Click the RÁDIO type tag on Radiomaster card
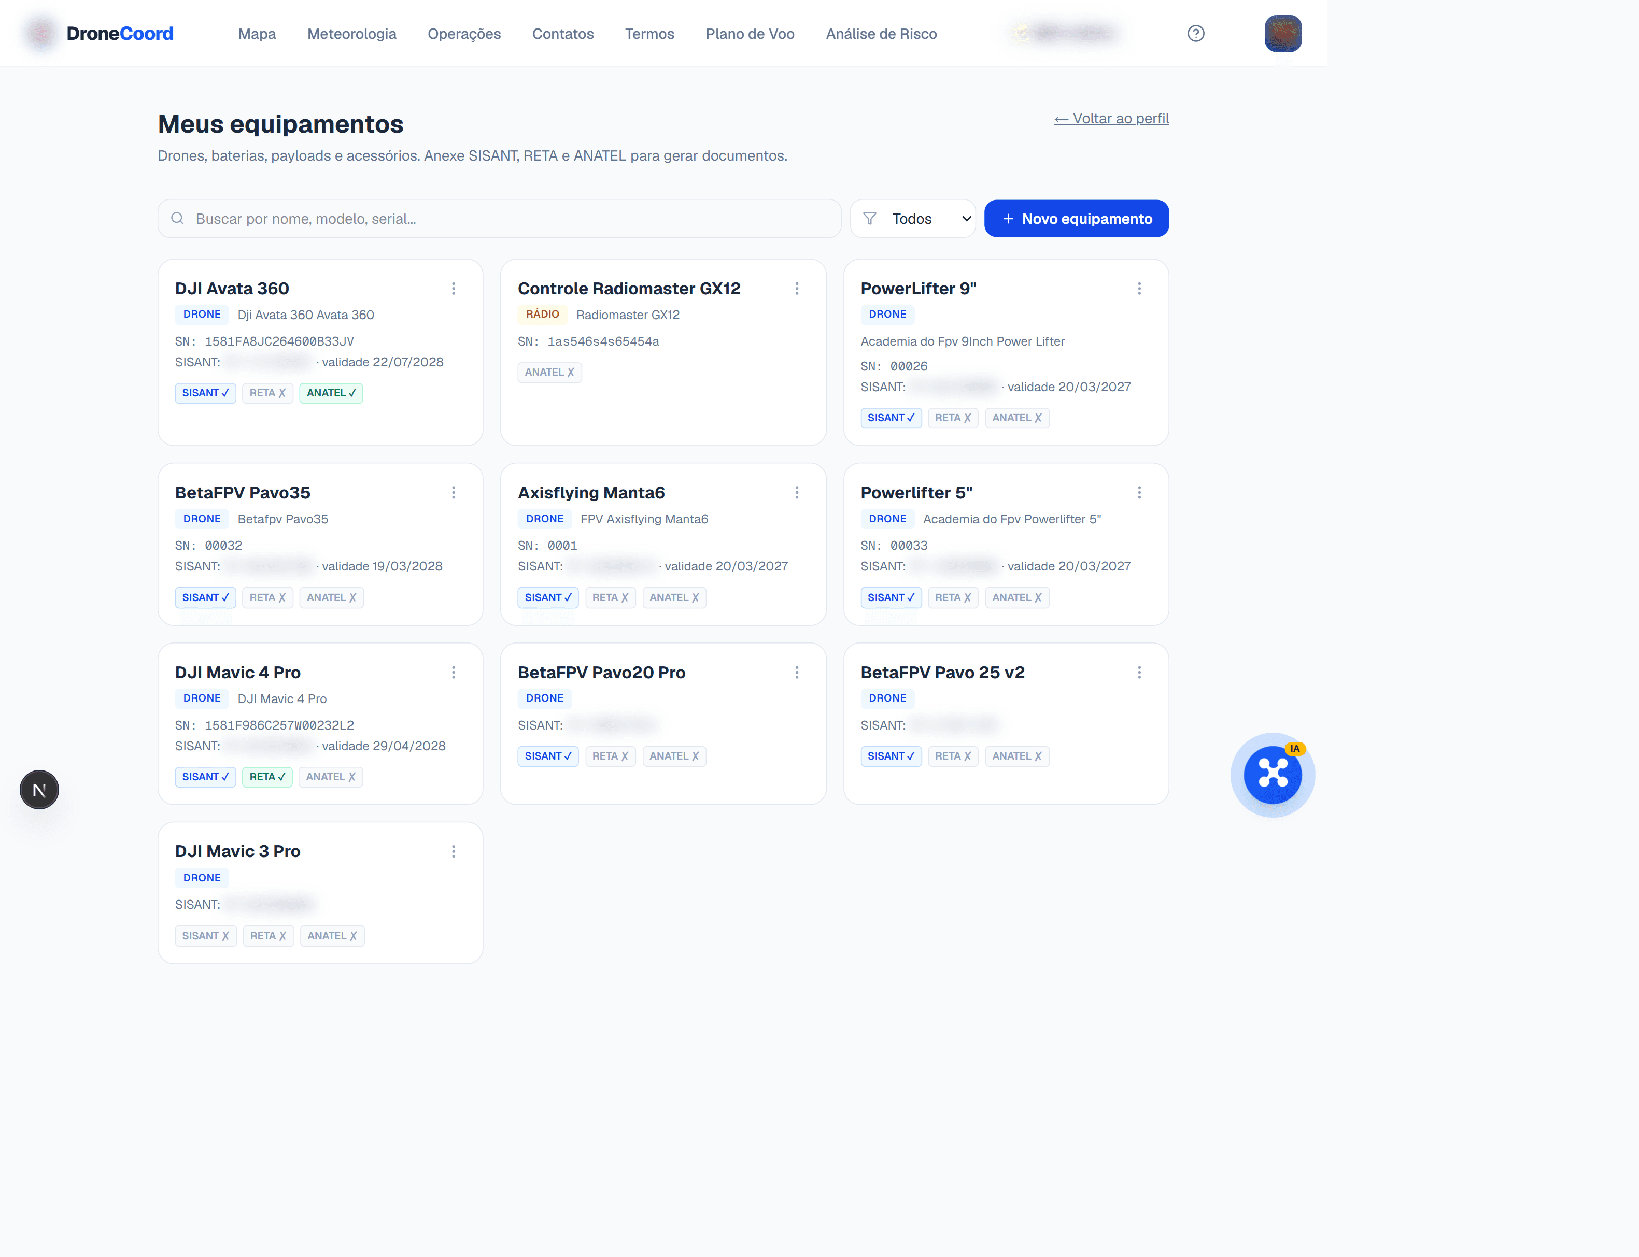 coord(543,315)
